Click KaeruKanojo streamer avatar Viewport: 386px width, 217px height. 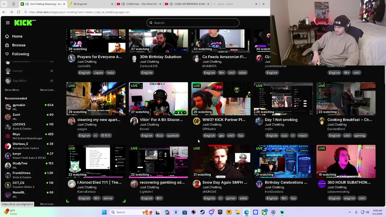click(71, 184)
